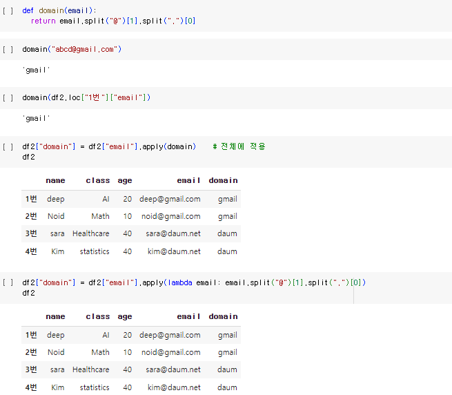The width and height of the screenshot is (452, 395).
Task: Click 'Noid' name cell in the second table
Action: (56, 352)
